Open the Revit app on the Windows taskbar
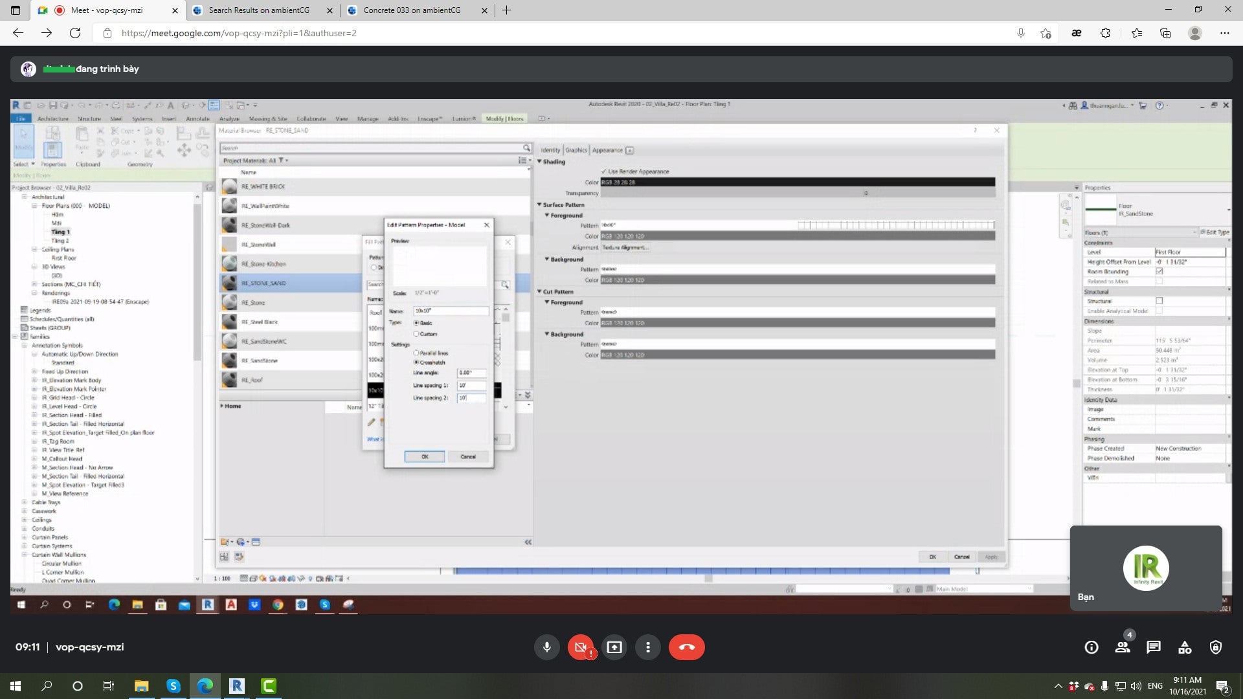 pos(237,686)
